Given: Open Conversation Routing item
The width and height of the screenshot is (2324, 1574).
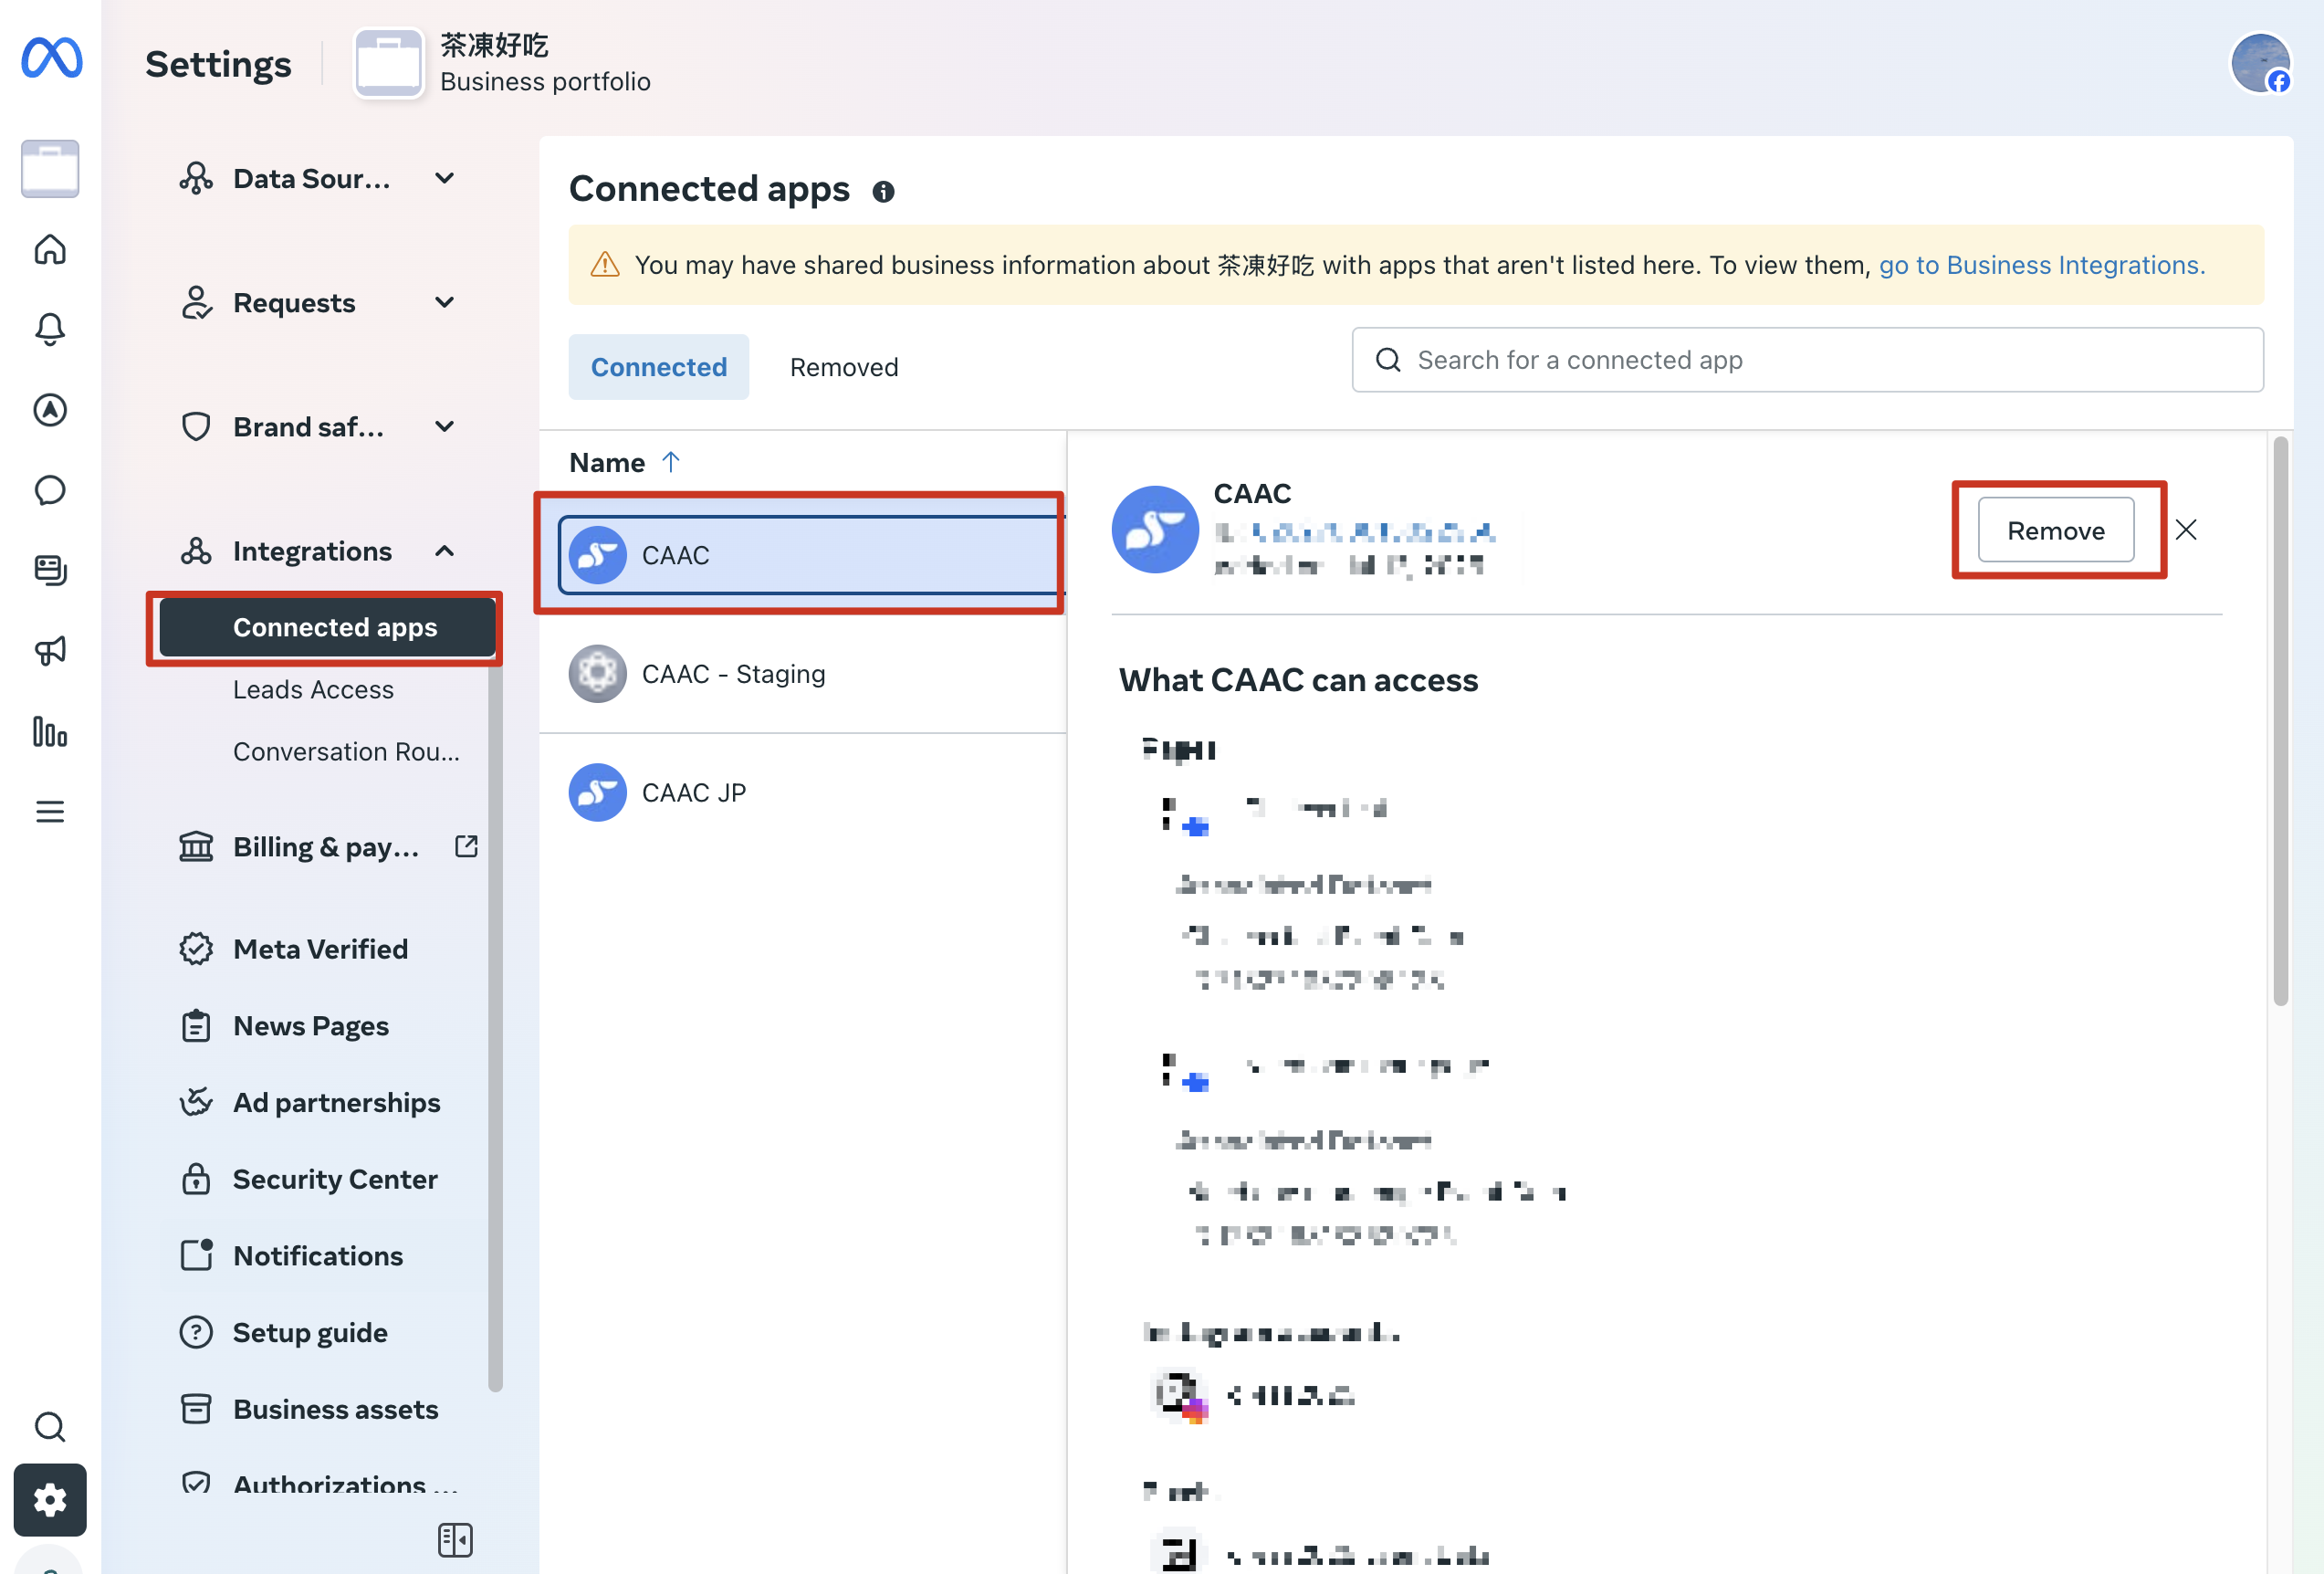Looking at the screenshot, I should 346,751.
